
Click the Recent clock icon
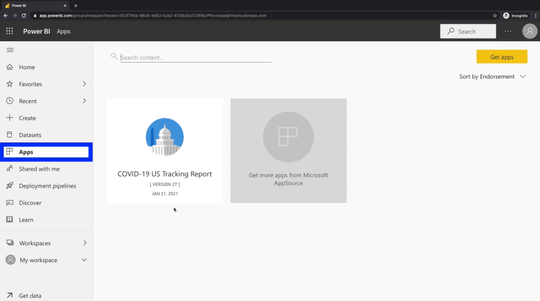[x=10, y=101]
